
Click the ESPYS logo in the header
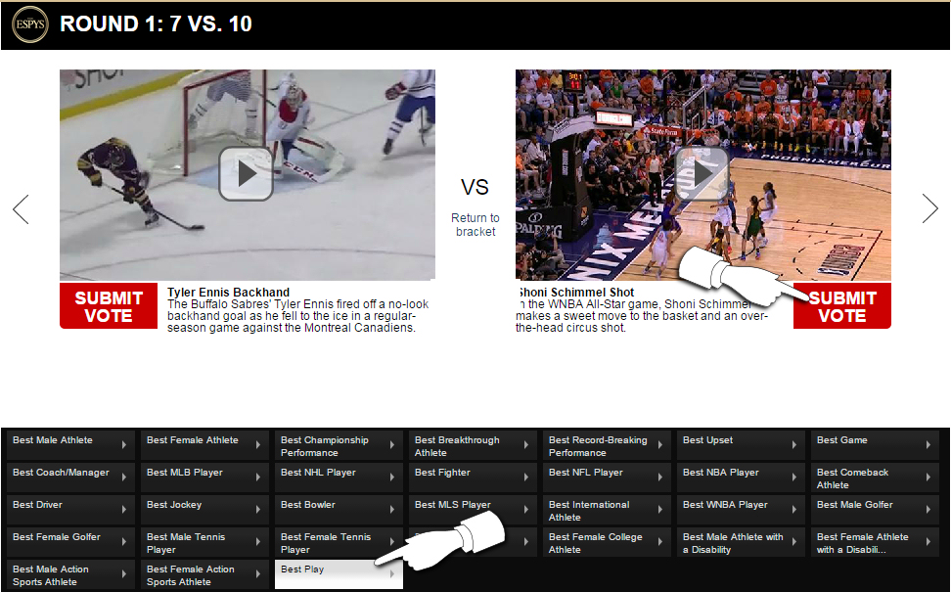(x=29, y=24)
